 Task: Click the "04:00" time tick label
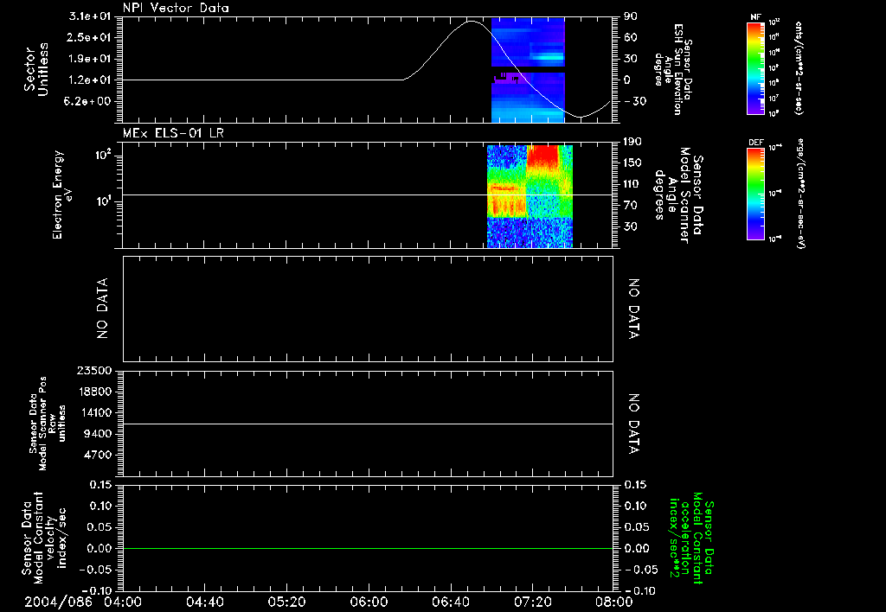point(123,602)
